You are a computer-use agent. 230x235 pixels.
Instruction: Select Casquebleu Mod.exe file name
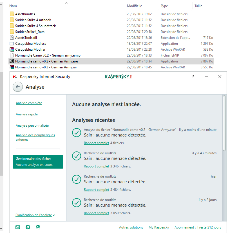(x=31, y=43)
